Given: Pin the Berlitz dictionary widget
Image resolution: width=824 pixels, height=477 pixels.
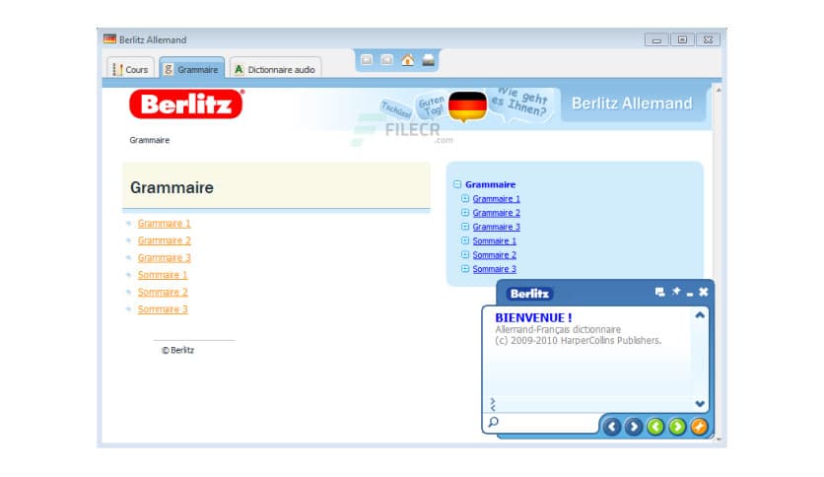Looking at the screenshot, I should click(x=676, y=291).
